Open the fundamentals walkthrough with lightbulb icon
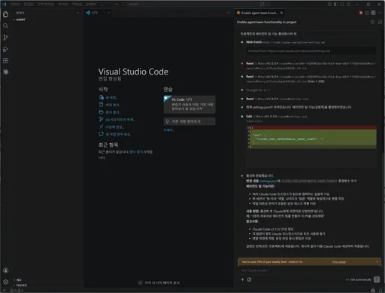The image size is (385, 293). [x=189, y=121]
